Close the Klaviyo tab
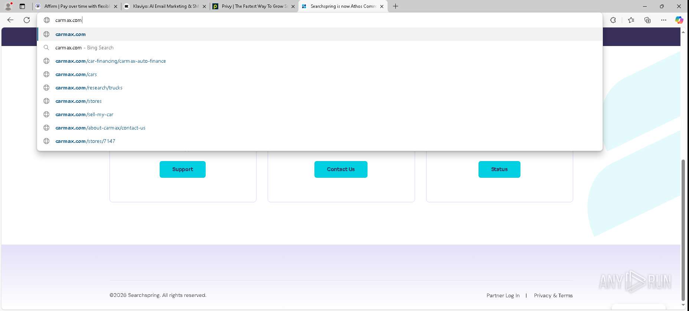The height and width of the screenshot is (311, 689). [204, 6]
